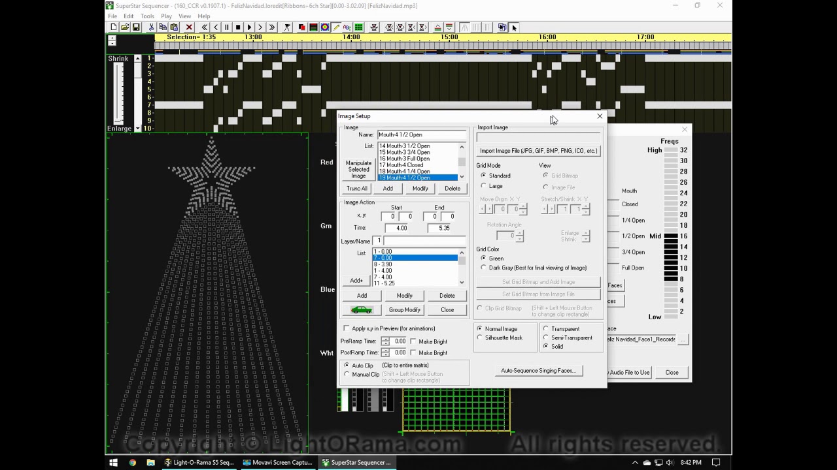The width and height of the screenshot is (837, 470).
Task: Click the green and red striped toolbar icon
Action: (x=313, y=27)
